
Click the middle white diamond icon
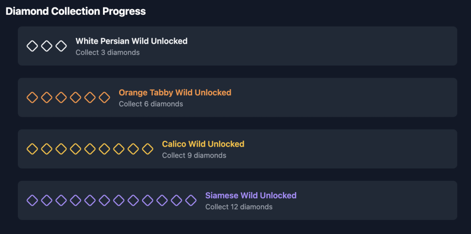pos(46,46)
